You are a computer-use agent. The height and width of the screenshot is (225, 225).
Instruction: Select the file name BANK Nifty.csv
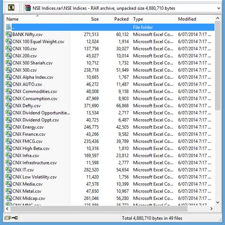tap(28, 35)
